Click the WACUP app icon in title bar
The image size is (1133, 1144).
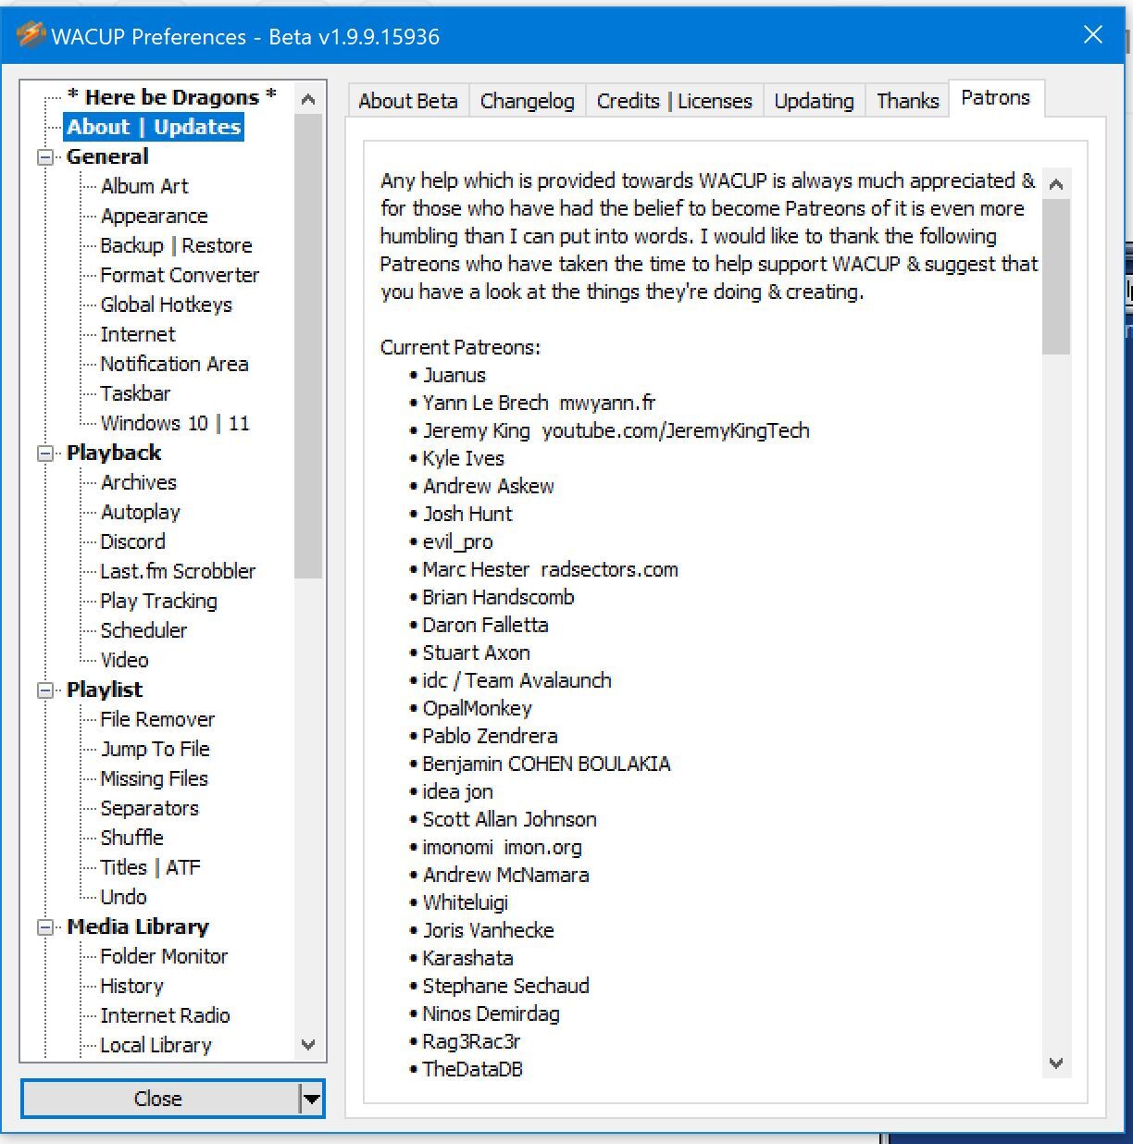point(31,35)
